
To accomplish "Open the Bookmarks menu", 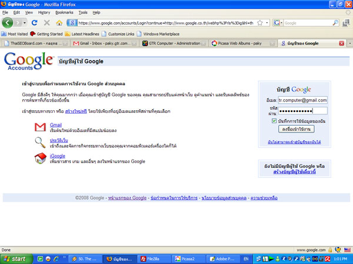I will [x=64, y=12].
